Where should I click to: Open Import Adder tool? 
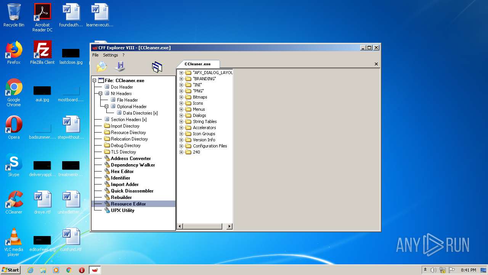125,184
